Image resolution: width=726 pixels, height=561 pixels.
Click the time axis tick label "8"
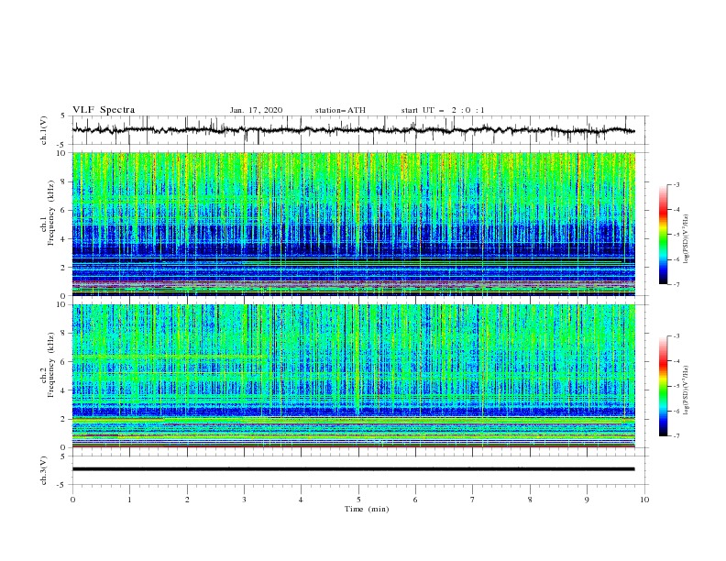(x=530, y=500)
